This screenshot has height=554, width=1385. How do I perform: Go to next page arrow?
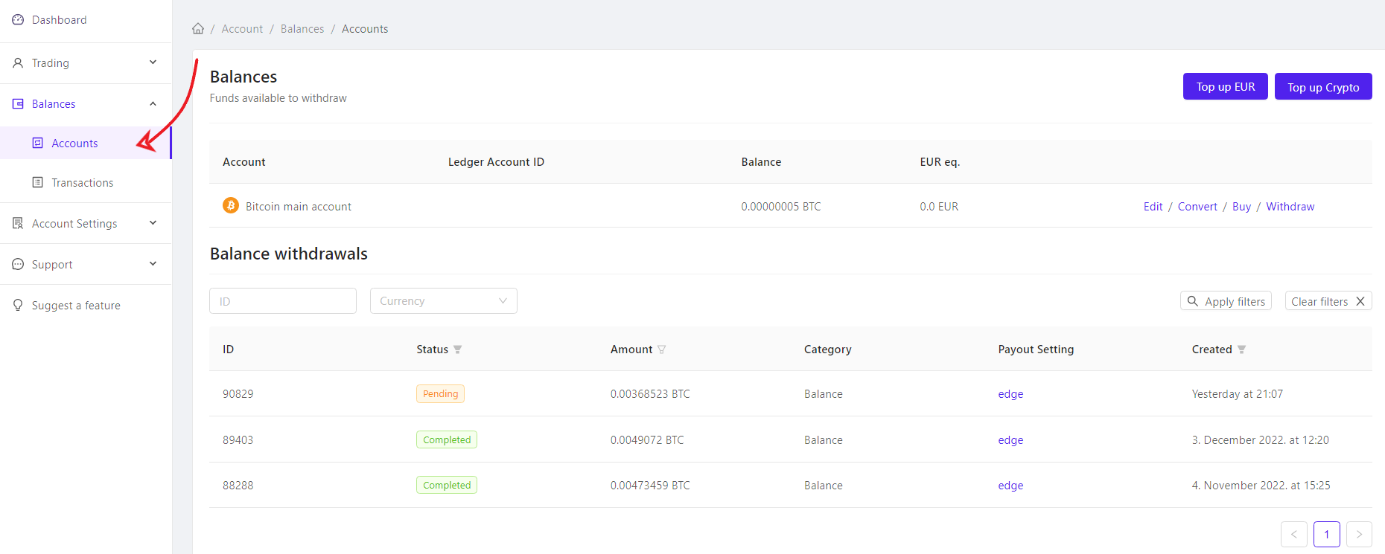[1359, 534]
